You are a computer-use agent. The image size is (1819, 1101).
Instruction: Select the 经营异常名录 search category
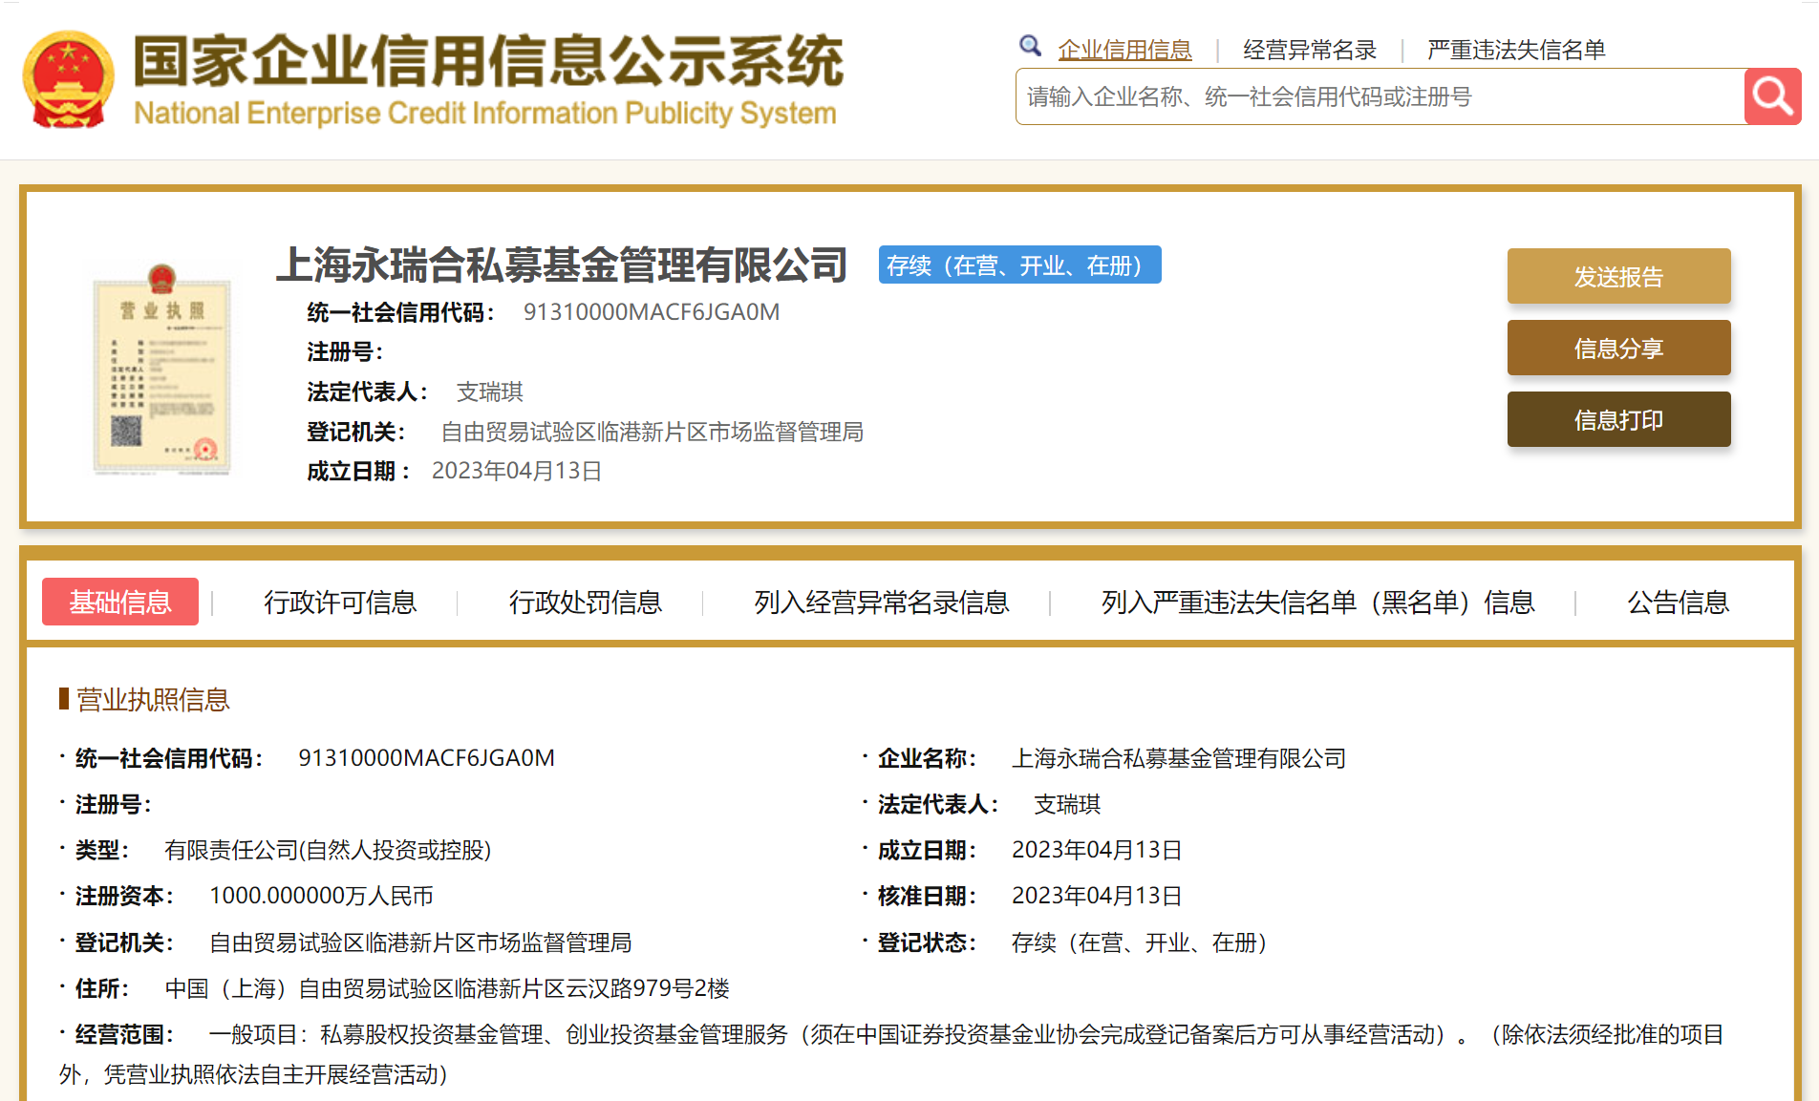point(1310,50)
